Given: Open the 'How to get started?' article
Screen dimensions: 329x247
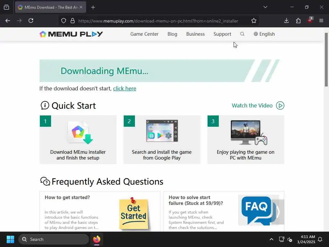Looking at the screenshot, I should point(67,197).
